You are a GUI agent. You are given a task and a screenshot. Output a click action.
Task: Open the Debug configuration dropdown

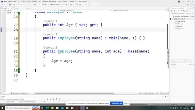(36, 5)
